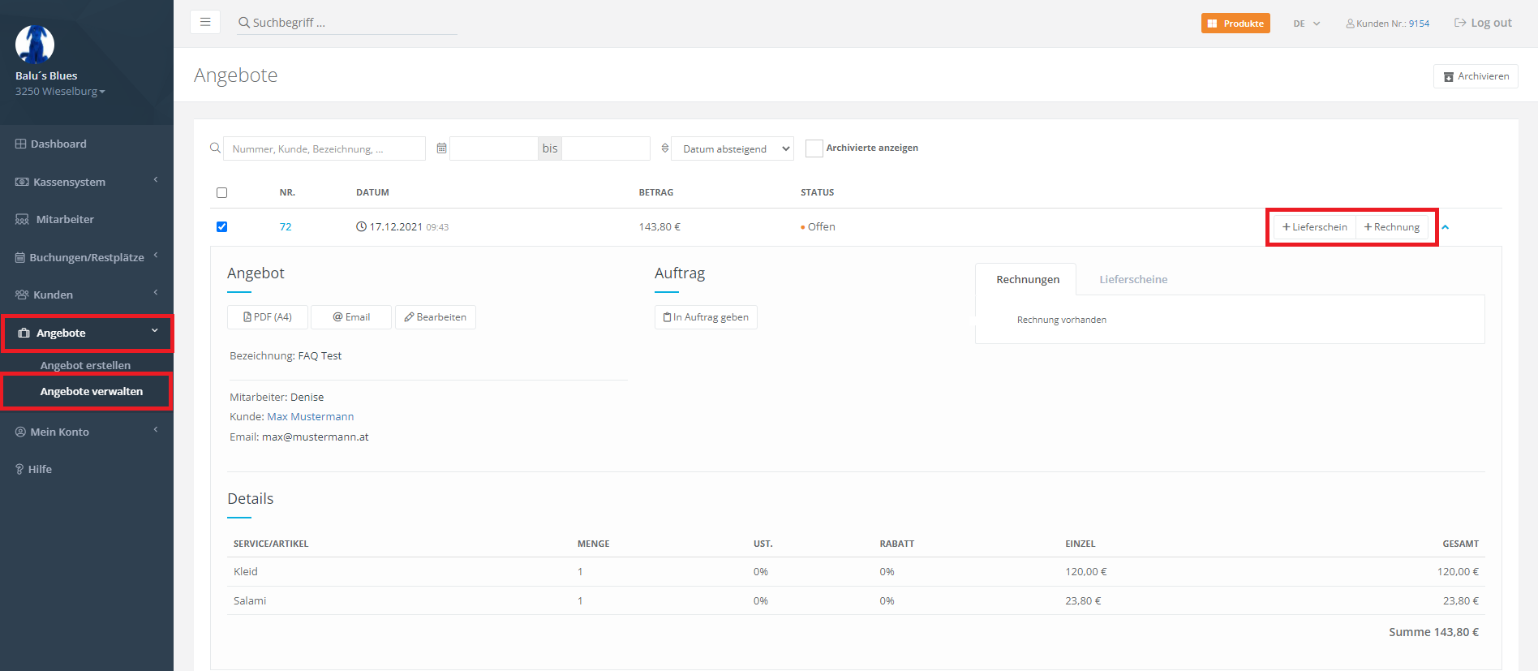The width and height of the screenshot is (1538, 671).
Task: Click the STATUS column header
Action: pyautogui.click(x=817, y=192)
